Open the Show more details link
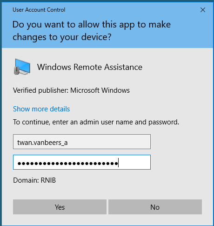This screenshot has width=214, height=226. 41,109
